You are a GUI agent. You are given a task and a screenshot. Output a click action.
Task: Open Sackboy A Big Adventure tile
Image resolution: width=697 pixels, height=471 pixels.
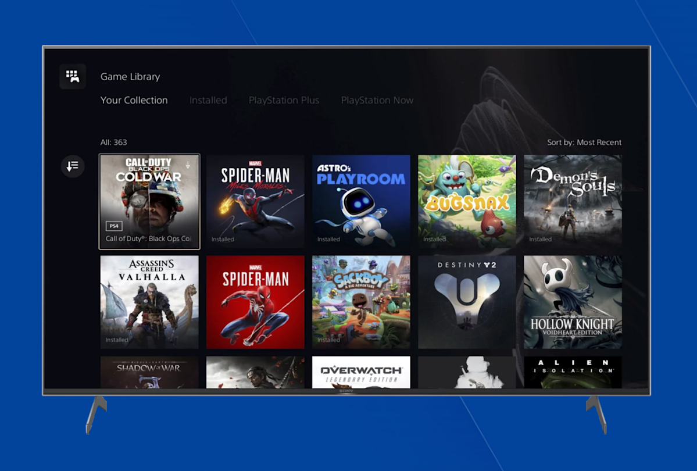point(361,302)
